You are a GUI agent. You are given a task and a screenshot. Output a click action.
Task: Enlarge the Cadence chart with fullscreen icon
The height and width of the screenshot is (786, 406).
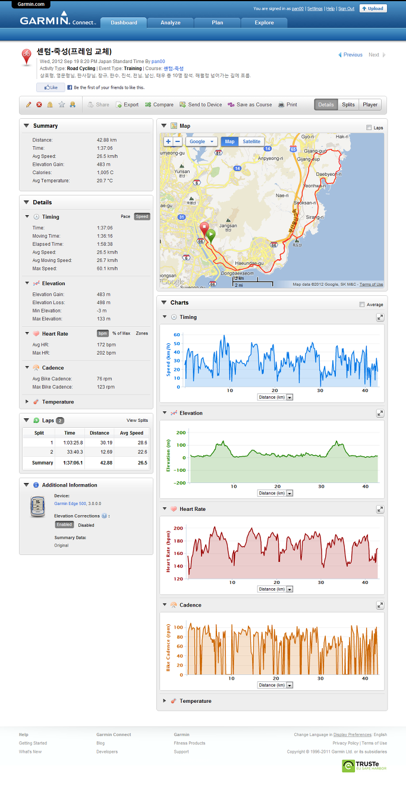point(380,605)
